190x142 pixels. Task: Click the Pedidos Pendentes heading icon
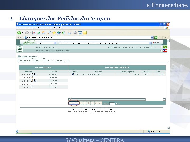coord(19,57)
